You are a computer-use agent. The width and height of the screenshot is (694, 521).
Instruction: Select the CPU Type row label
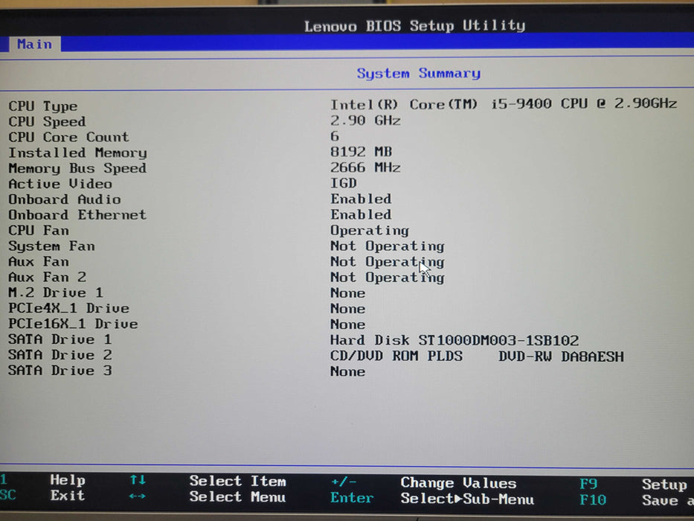pyautogui.click(x=42, y=106)
